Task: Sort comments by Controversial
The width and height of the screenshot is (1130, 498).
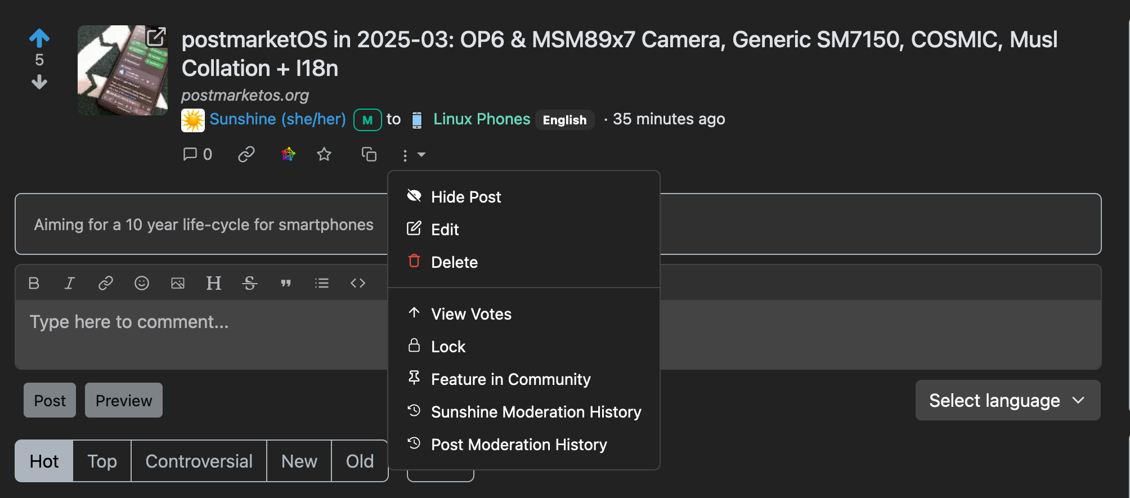Action: pos(199,461)
